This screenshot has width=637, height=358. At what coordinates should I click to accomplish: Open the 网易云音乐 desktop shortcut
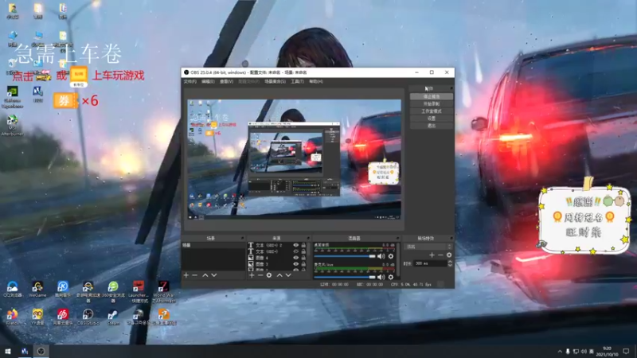coord(63,317)
